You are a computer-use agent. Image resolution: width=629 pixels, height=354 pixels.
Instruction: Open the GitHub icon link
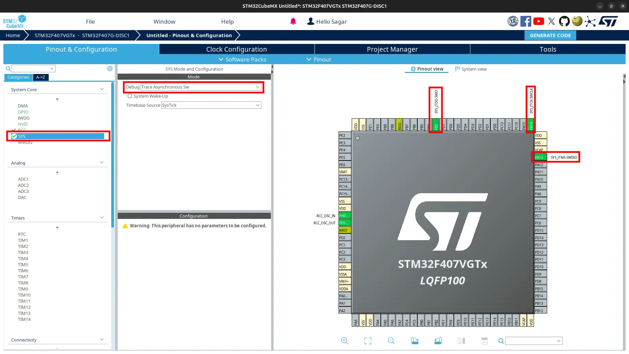564,21
